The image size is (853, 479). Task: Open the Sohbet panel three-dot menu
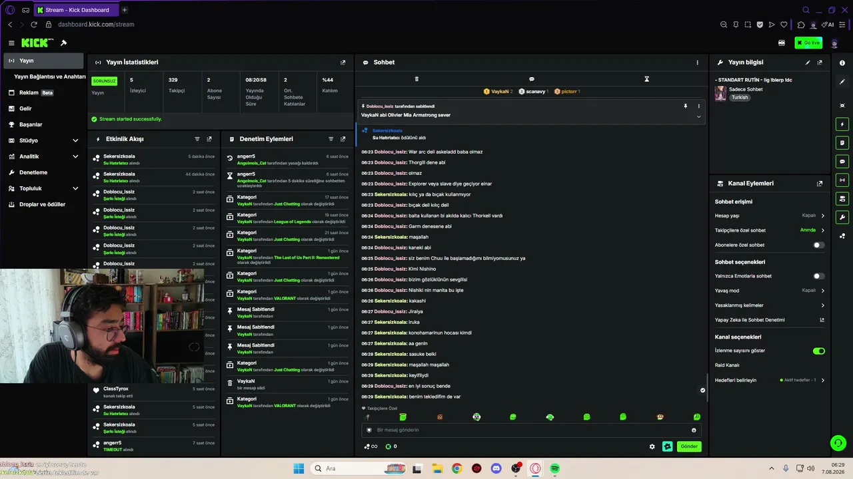pos(698,63)
